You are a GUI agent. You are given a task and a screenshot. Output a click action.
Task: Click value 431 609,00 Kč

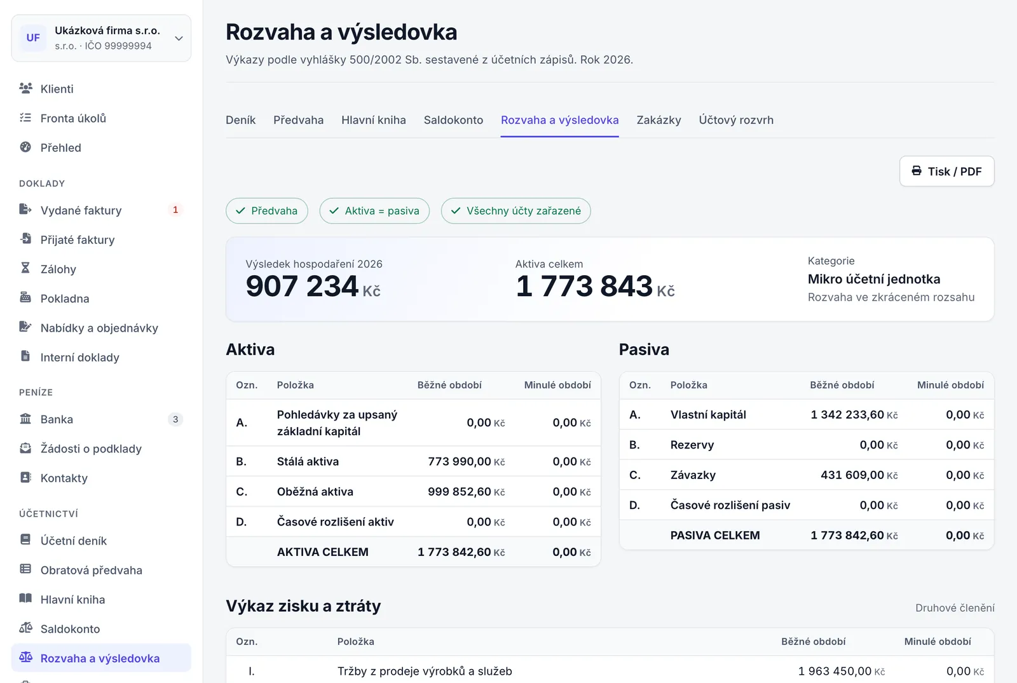pyautogui.click(x=859, y=475)
